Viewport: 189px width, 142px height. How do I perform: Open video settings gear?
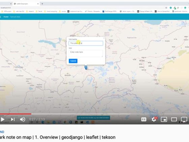coord(154,119)
